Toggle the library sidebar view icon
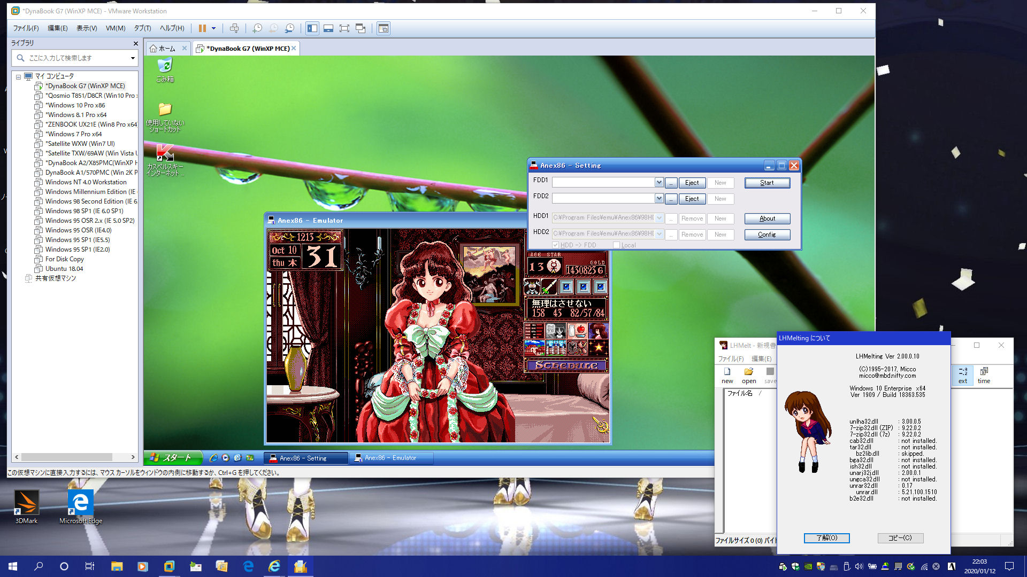Image resolution: width=1027 pixels, height=577 pixels. pyautogui.click(x=312, y=28)
